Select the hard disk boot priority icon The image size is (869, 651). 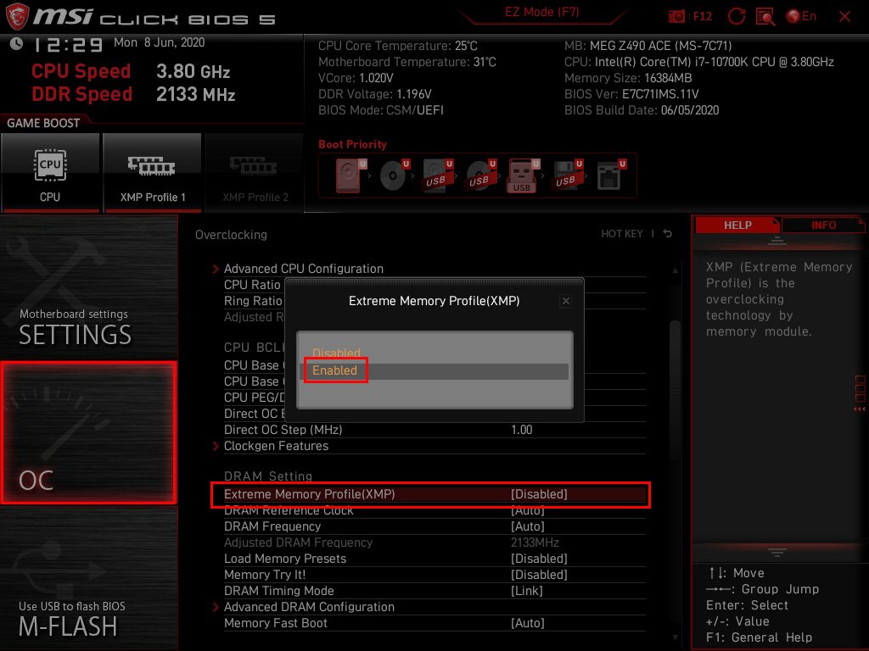point(350,175)
